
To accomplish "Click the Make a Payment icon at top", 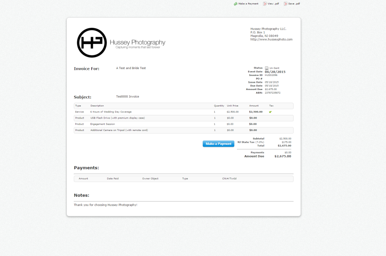I will click(x=236, y=4).
